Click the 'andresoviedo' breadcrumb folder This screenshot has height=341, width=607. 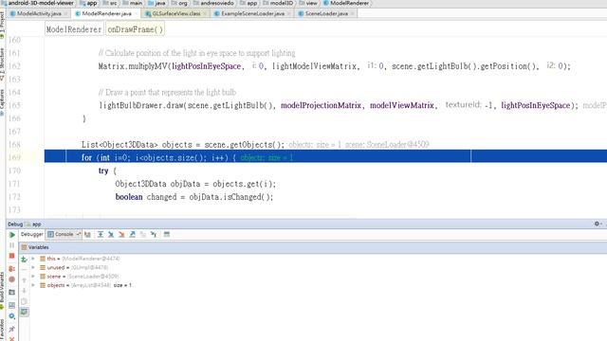(x=213, y=3)
